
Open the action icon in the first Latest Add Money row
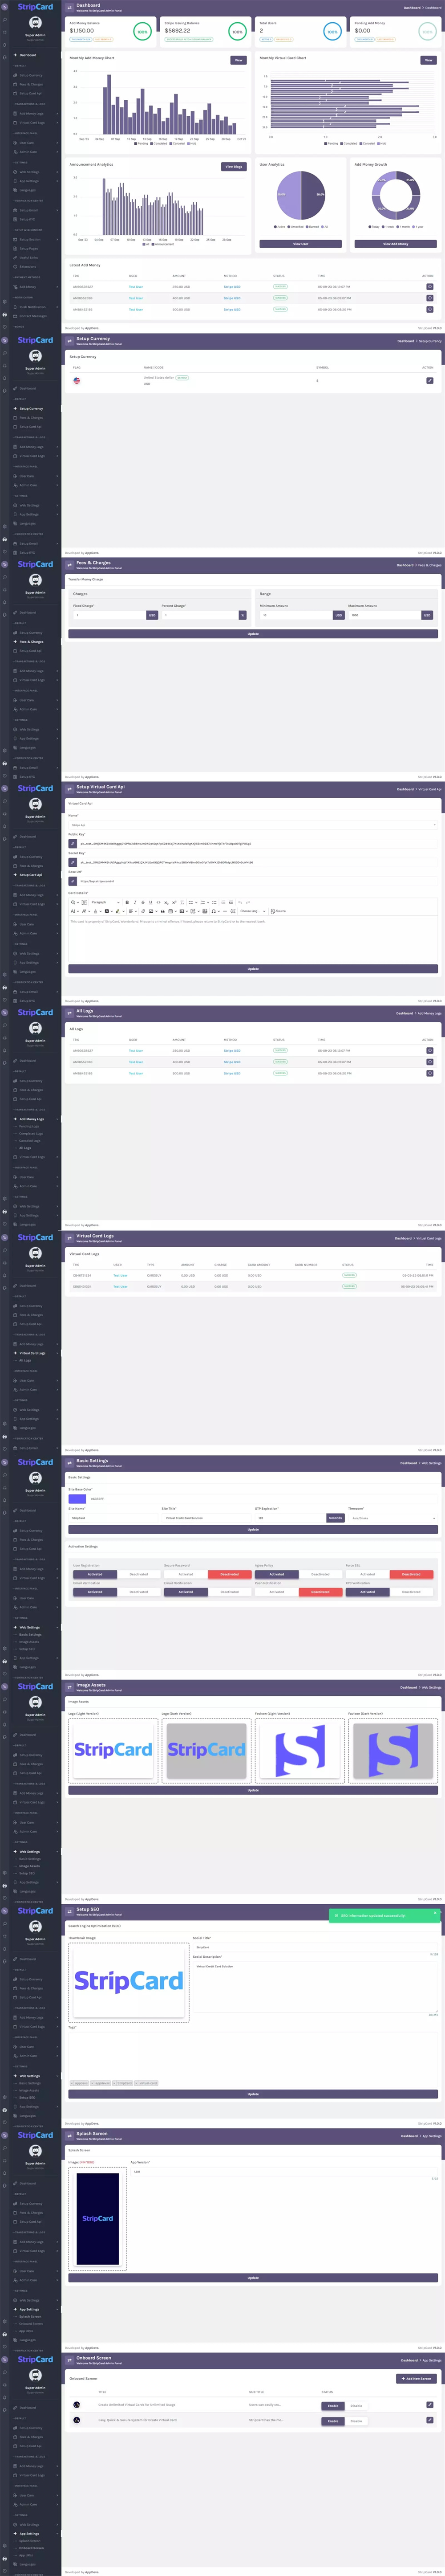tap(430, 286)
